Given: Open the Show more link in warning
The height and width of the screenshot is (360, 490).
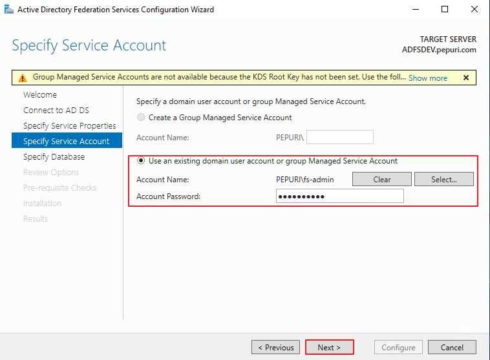Looking at the screenshot, I should pos(428,78).
